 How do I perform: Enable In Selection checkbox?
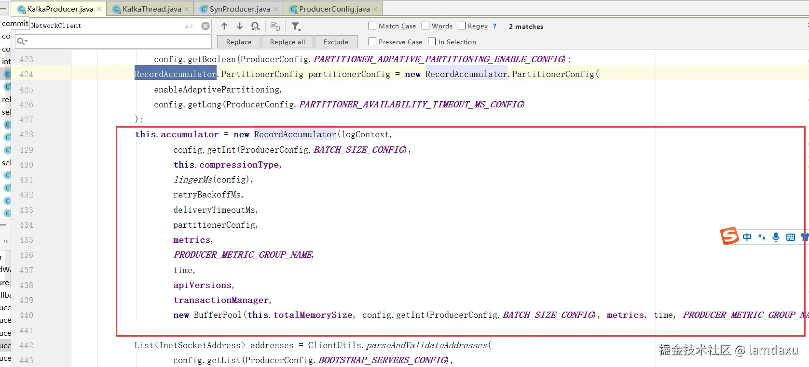pos(432,42)
